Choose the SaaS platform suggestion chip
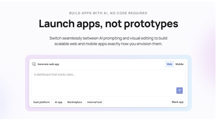217x121 pixels. pos(42,102)
